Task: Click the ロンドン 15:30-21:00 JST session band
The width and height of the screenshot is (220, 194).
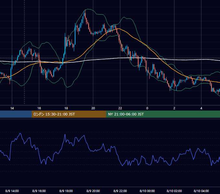Action: click(x=69, y=114)
